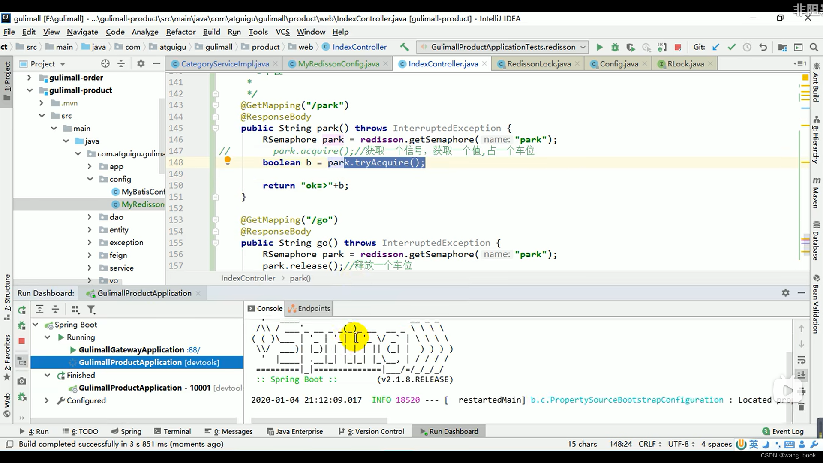The width and height of the screenshot is (823, 463).
Task: Switch to the RedissonLock.java tab
Action: 539,63
